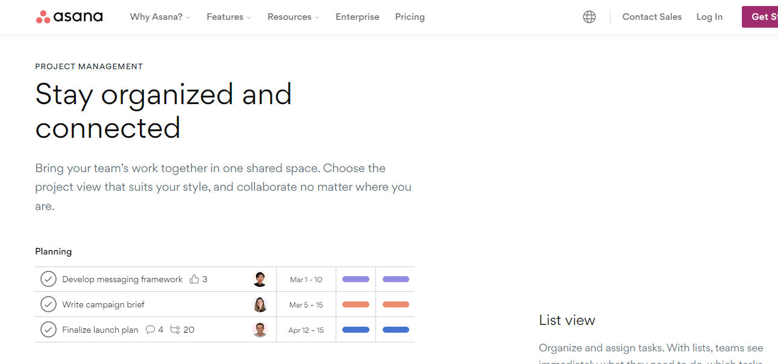Screen dimensions: 778x364
Task: Check off Develop messaging framework task
Action: coord(48,279)
